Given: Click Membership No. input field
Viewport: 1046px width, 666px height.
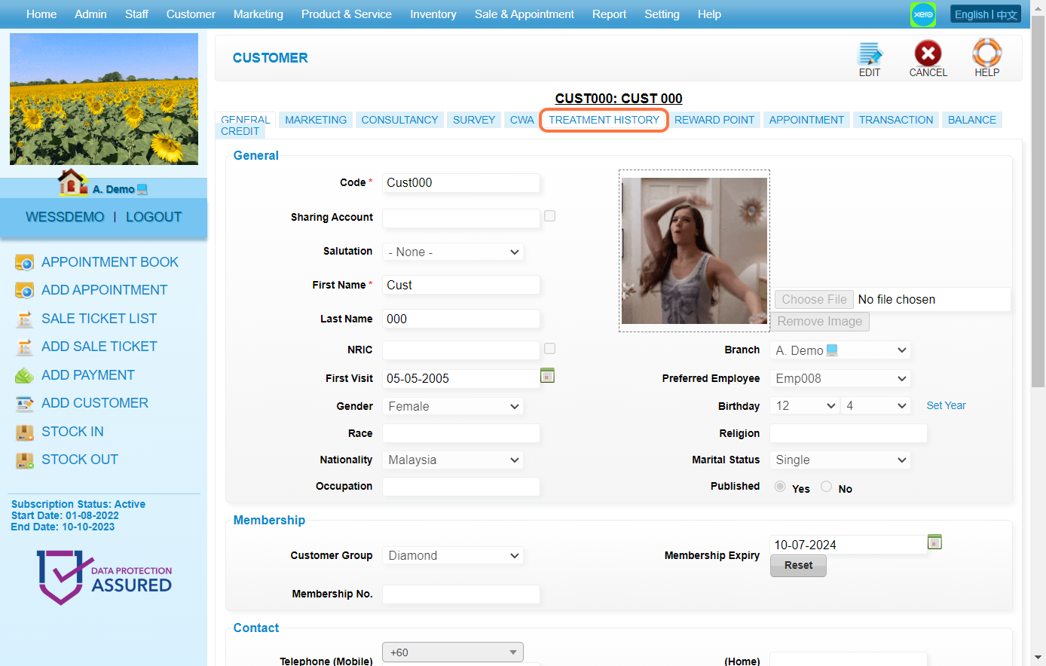Looking at the screenshot, I should tap(461, 594).
